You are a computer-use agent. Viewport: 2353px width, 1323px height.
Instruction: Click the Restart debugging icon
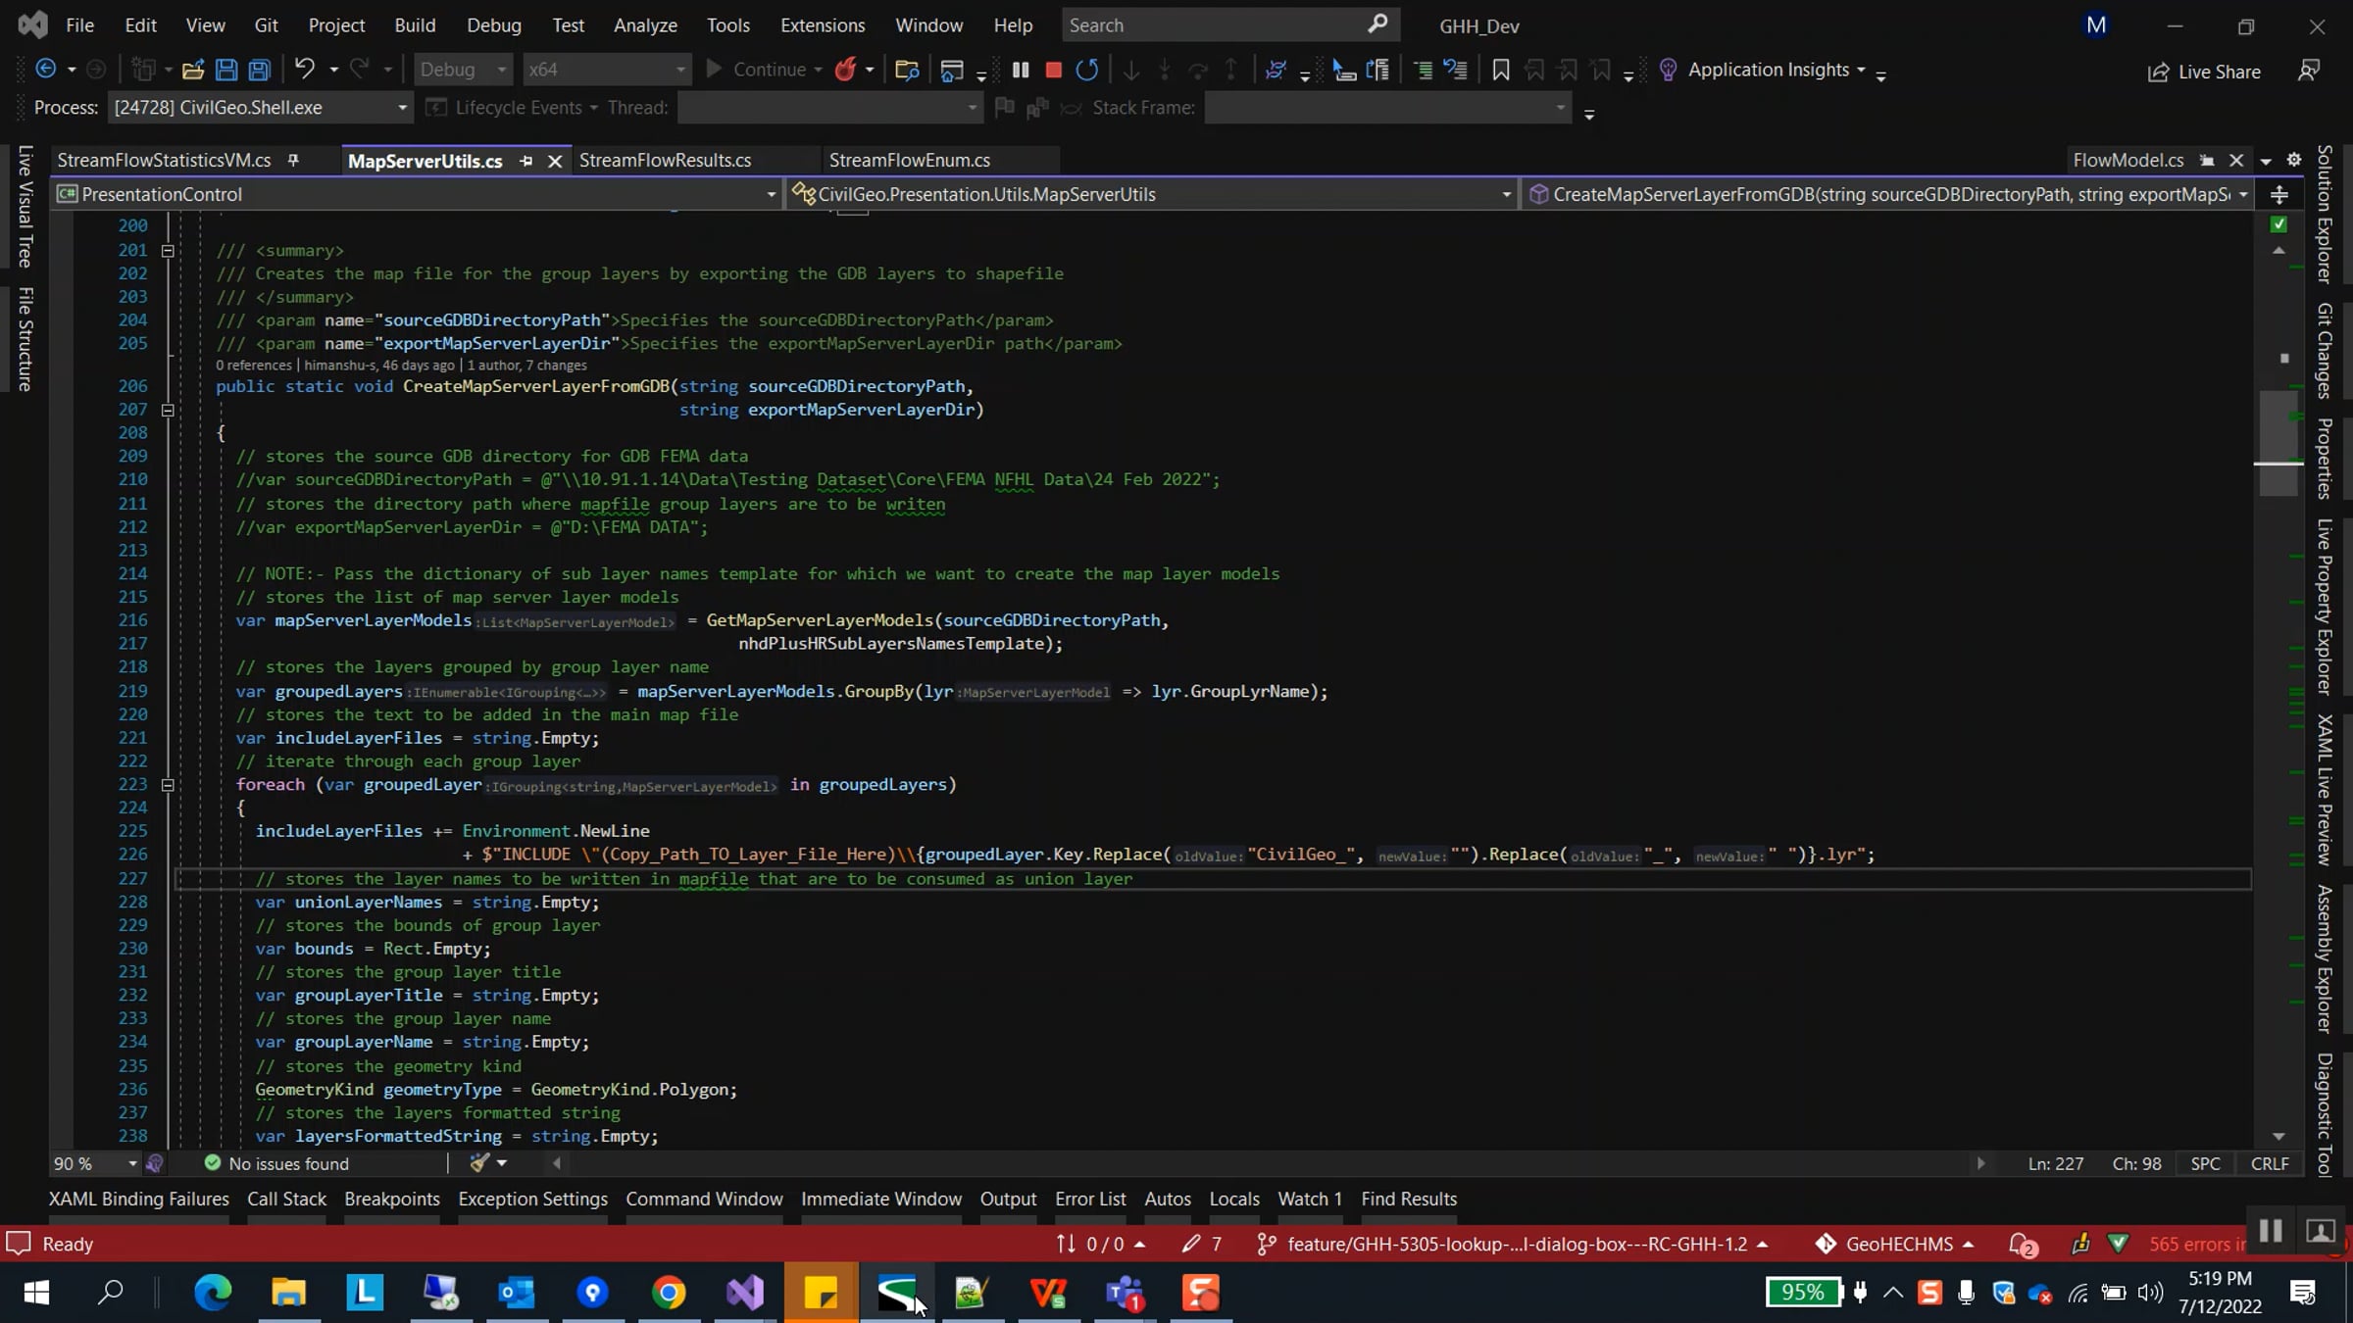1086,70
